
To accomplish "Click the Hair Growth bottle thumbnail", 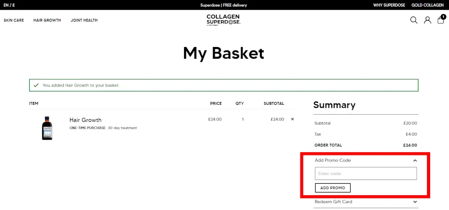I will pos(47,128).
